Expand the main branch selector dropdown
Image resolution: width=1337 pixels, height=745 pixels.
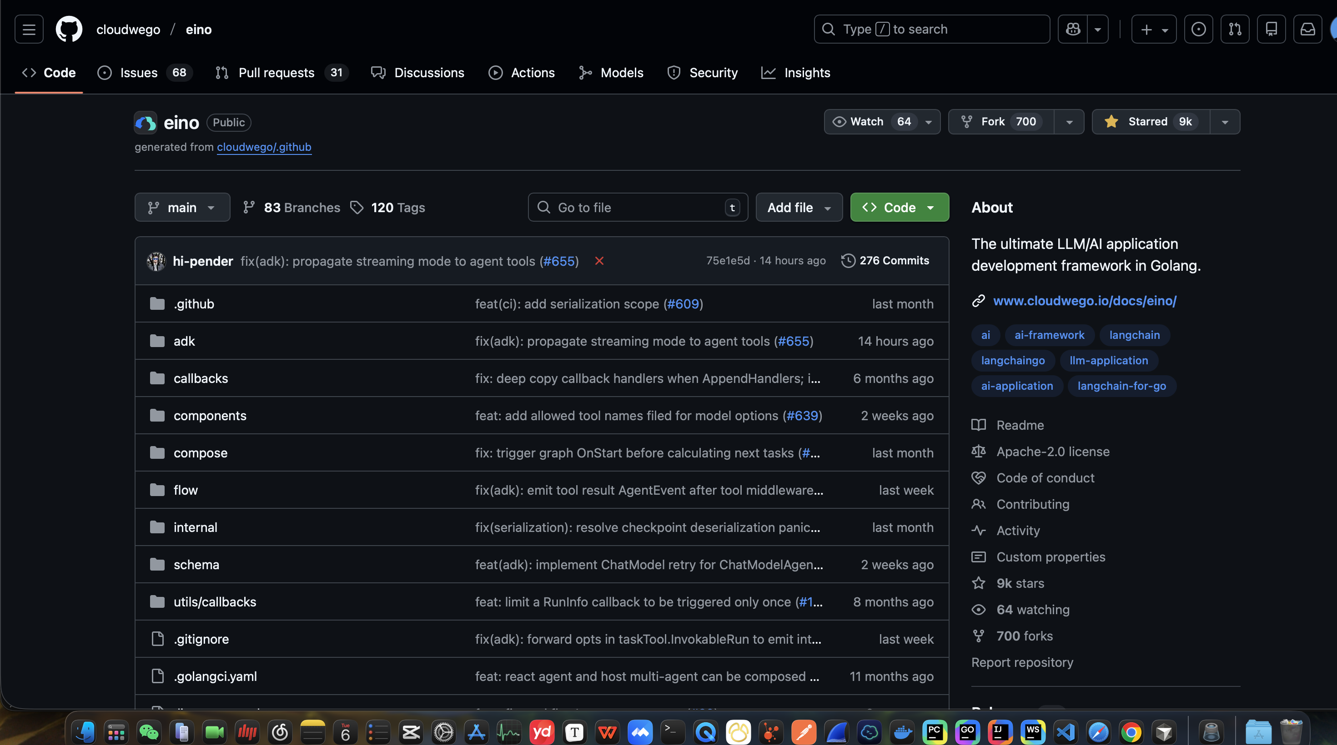[x=182, y=208]
